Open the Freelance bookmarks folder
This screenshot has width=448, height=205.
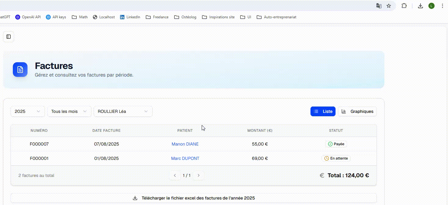(157, 17)
